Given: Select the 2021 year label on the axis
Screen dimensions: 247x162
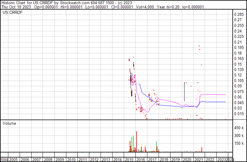Looking at the screenshot, I should click(198, 160).
